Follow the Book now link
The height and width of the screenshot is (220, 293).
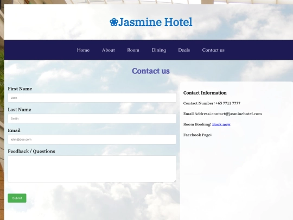point(221,124)
